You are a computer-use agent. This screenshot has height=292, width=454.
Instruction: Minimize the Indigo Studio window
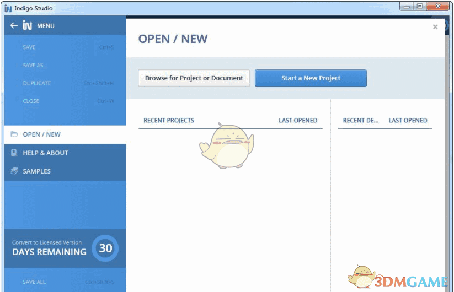[407, 7]
